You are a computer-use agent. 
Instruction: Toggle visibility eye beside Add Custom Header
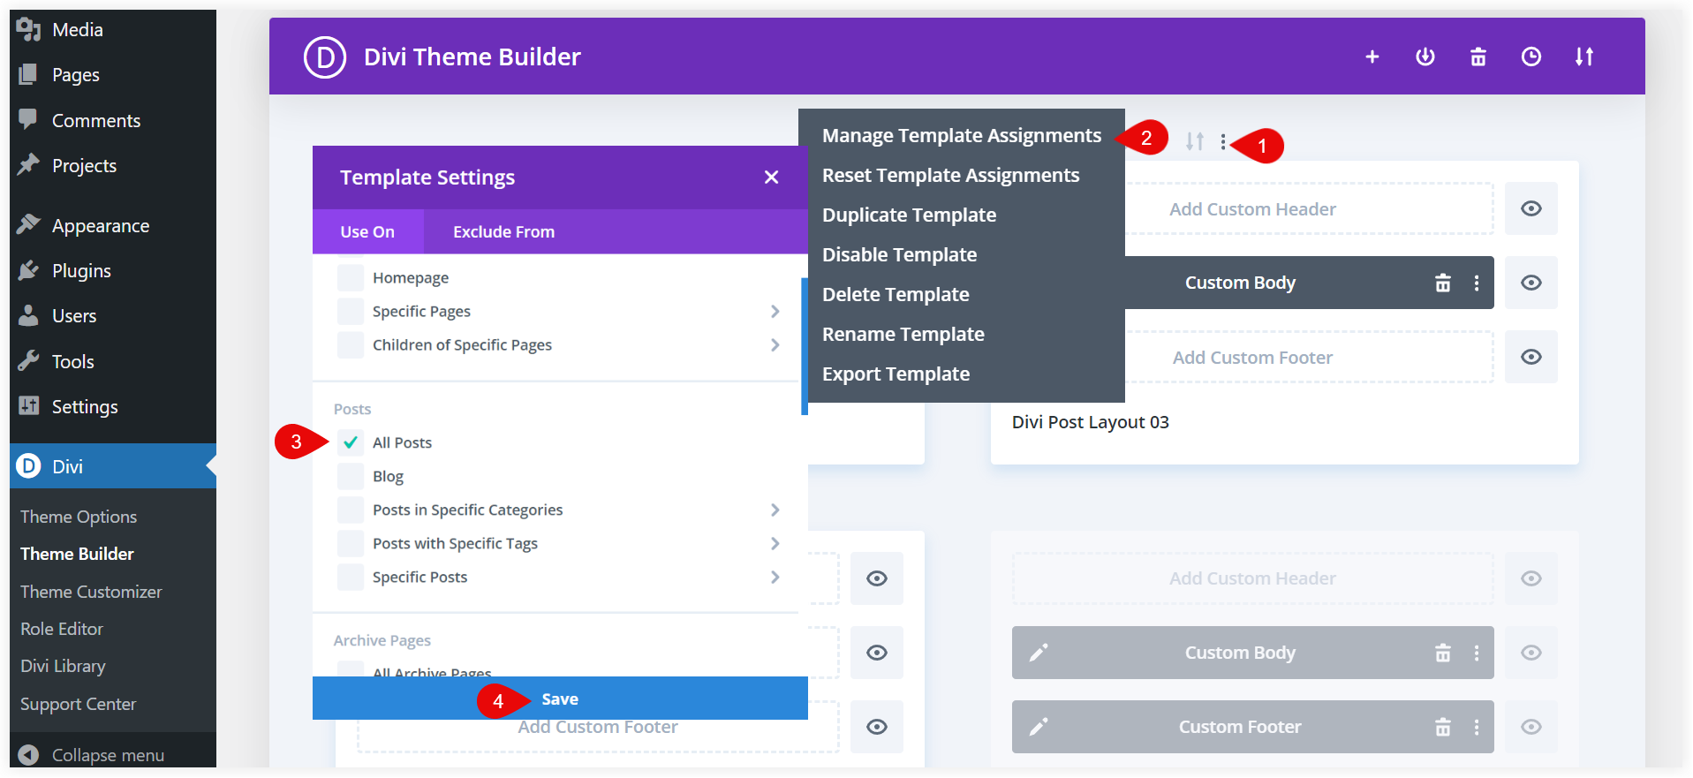pos(1531,208)
